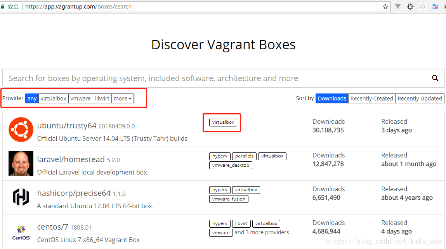Open hashicorp/precise64 box
446x249 pixels.
[74, 193]
